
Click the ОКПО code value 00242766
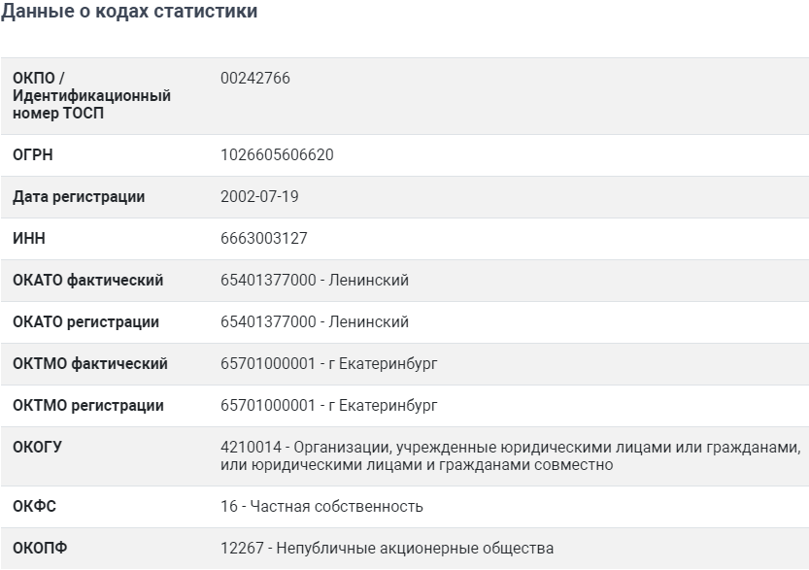(x=255, y=79)
